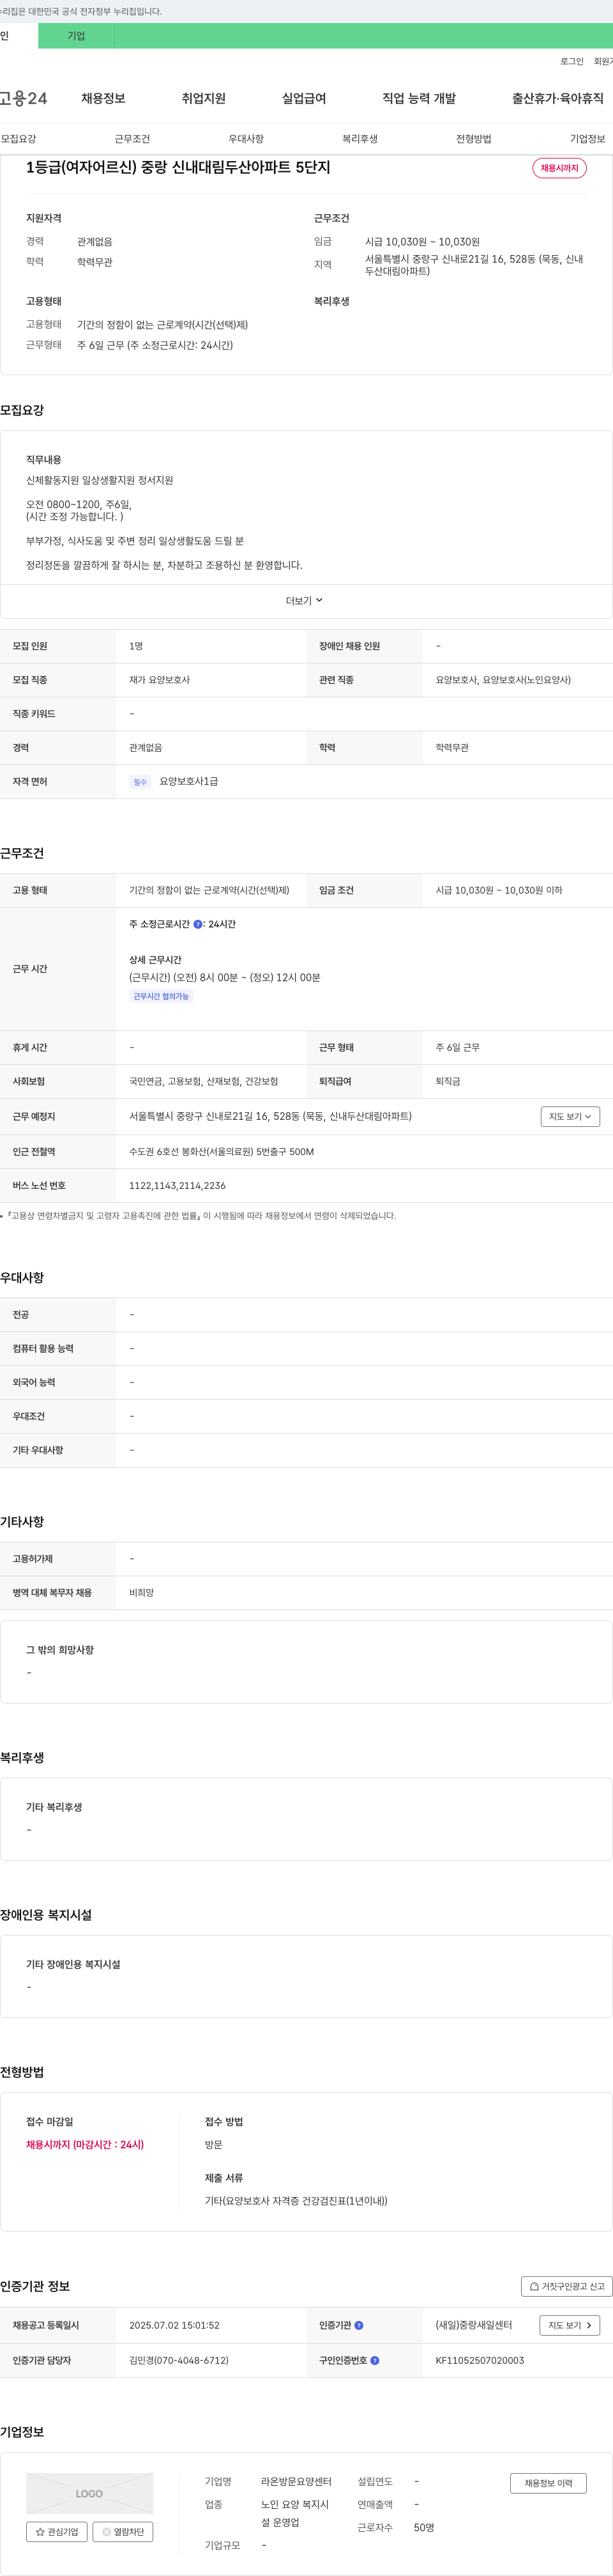Click the 필수 badge by 요양보호사1급
Image resolution: width=613 pixels, height=2576 pixels.
140,782
